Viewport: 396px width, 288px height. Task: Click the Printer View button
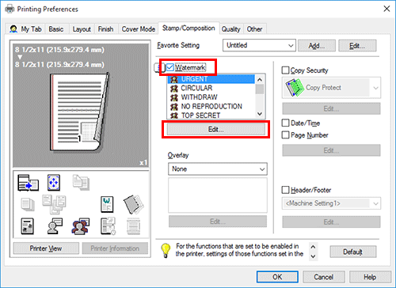(x=46, y=248)
